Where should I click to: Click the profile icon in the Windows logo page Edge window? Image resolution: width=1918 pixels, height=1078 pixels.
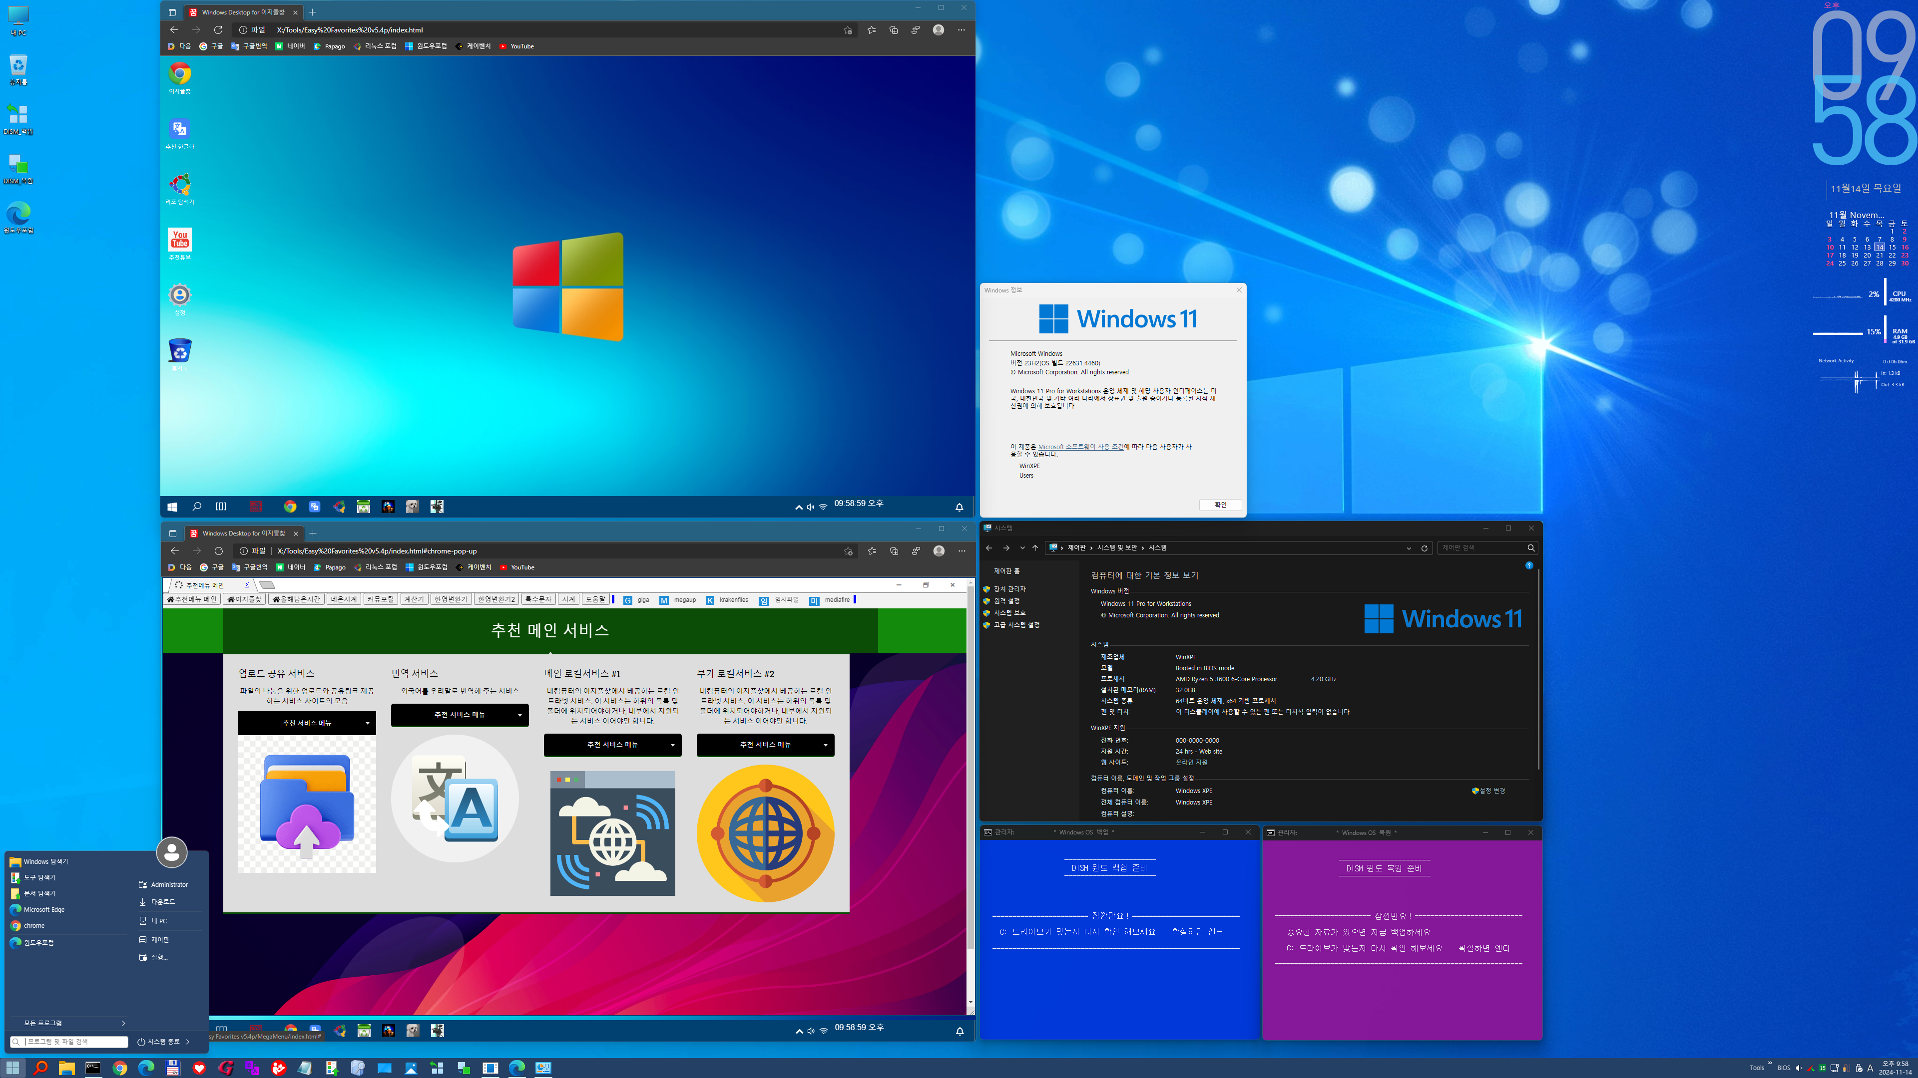tap(938, 30)
